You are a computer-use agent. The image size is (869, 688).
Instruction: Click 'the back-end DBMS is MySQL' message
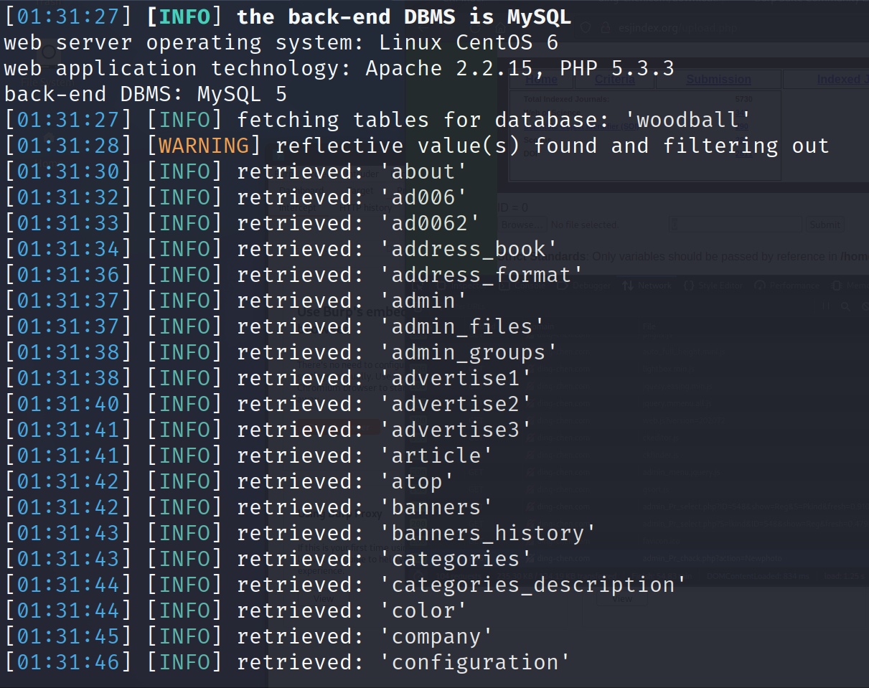click(405, 17)
